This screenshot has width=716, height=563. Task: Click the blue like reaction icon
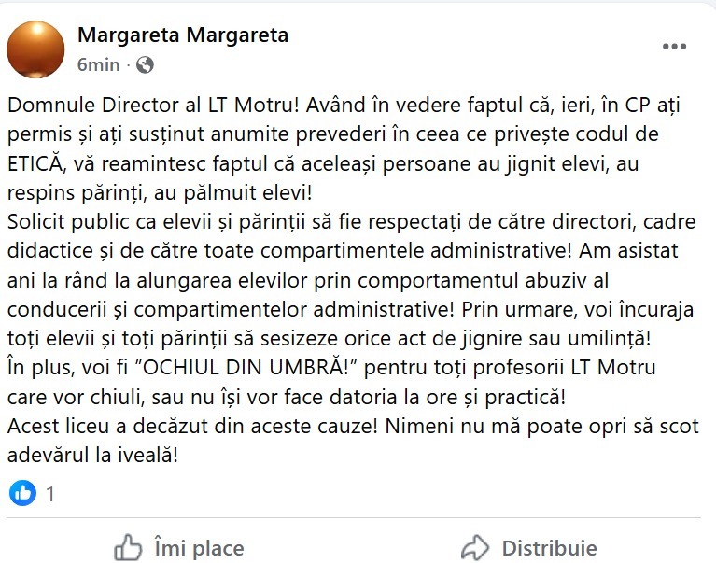tap(23, 492)
